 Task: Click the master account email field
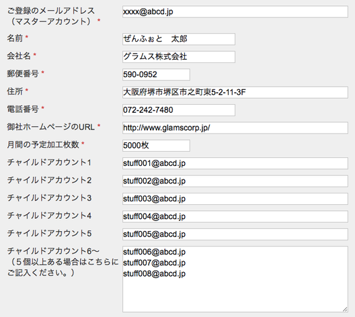click(235, 12)
